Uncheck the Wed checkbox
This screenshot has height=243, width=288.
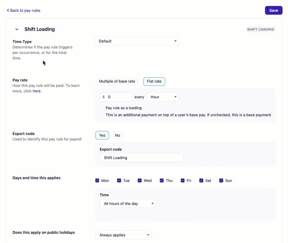click(x=140, y=181)
